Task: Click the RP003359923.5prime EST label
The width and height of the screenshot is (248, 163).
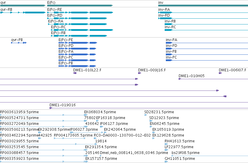Action: (19, 159)
